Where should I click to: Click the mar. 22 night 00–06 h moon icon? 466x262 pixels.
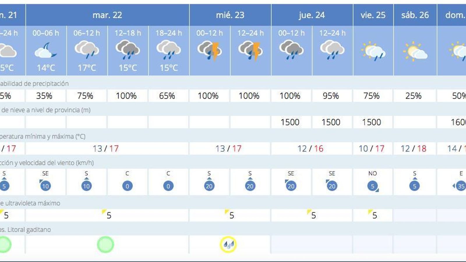click(46, 50)
